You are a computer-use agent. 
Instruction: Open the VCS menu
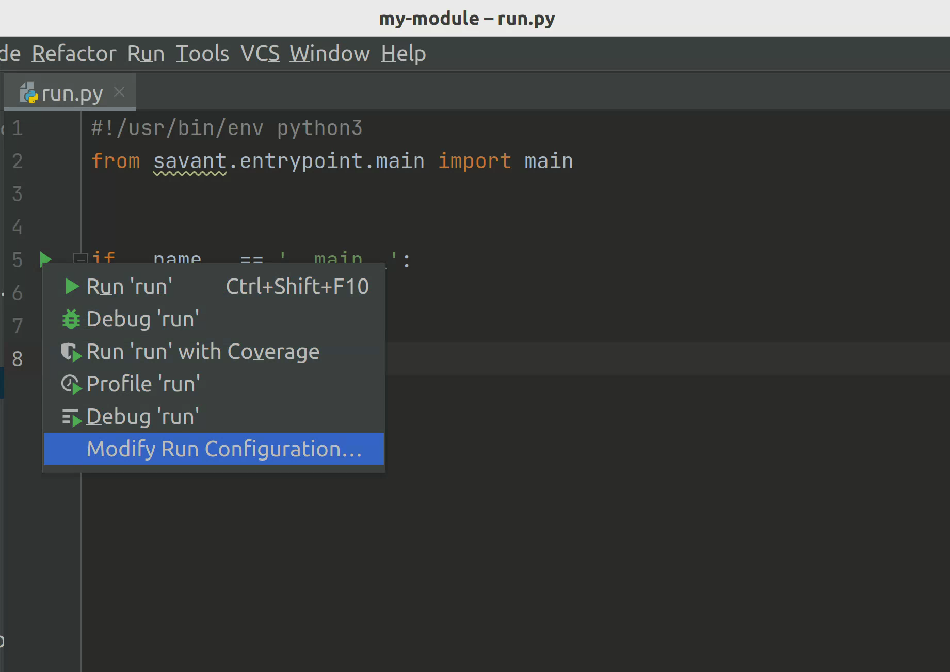coord(260,54)
